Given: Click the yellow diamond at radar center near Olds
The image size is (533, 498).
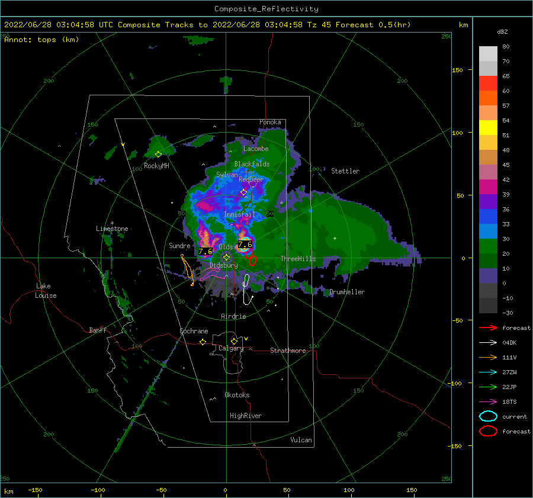Looking at the screenshot, I should pyautogui.click(x=226, y=258).
